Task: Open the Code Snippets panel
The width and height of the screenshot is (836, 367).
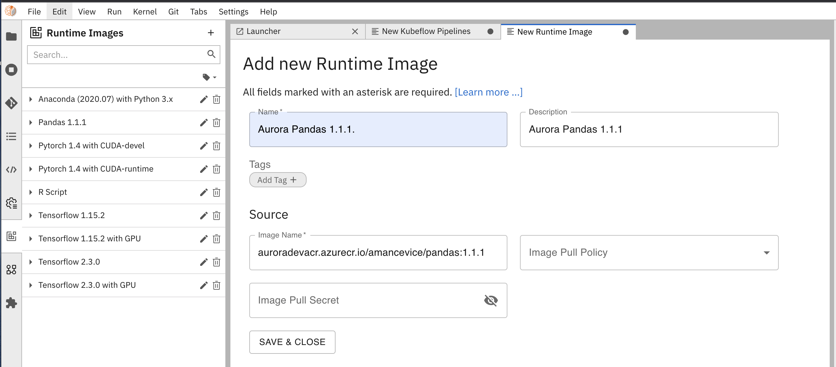Action: tap(12, 169)
